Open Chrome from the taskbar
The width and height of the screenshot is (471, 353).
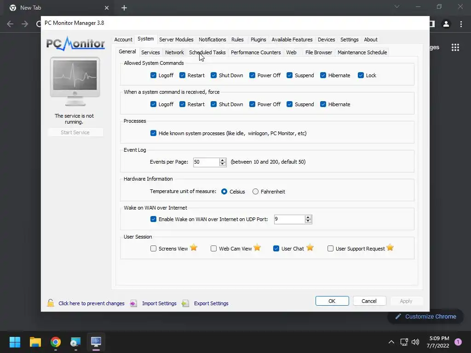[56, 342]
